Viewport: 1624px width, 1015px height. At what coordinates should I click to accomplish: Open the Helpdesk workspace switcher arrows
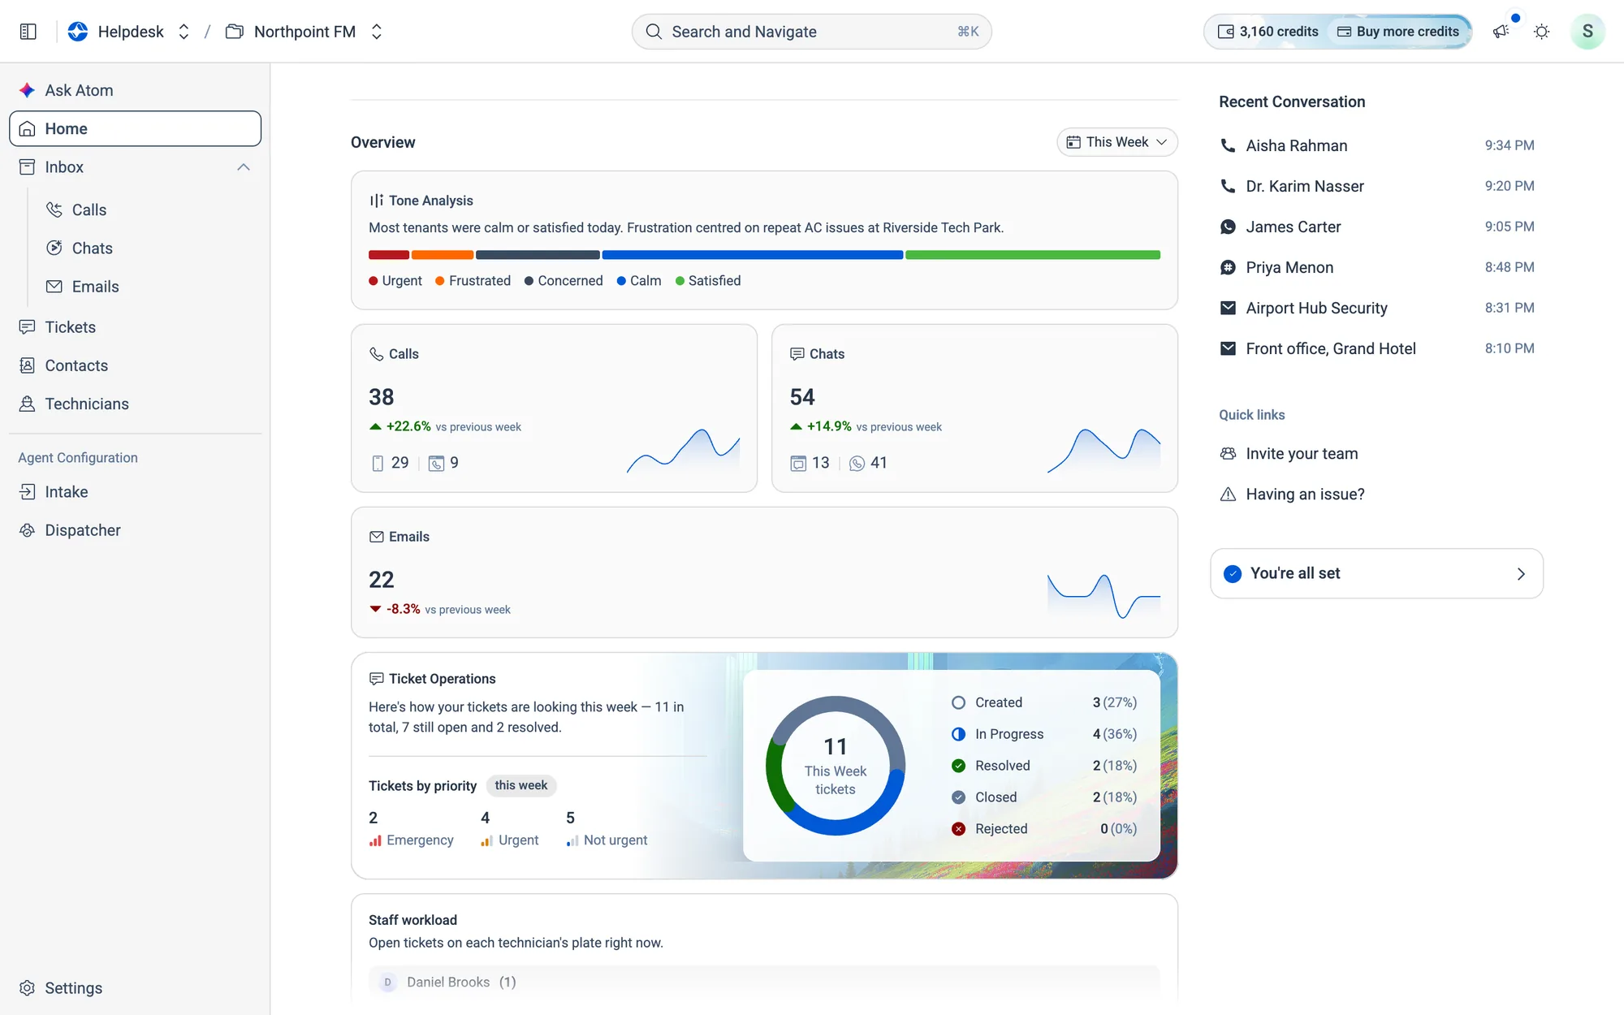184,32
